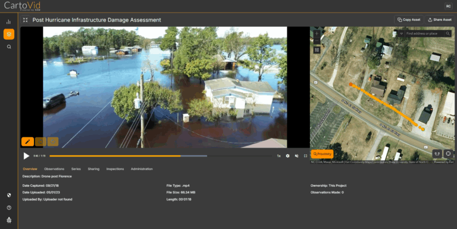Open the search icon in left sidebar
The width and height of the screenshot is (457, 229).
[x=9, y=46]
